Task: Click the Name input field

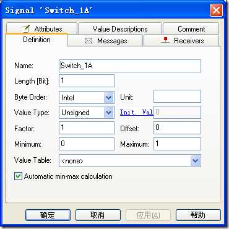Action: [130, 66]
